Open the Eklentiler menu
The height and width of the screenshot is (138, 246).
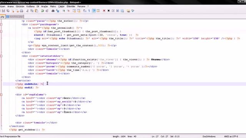pos(71,7)
